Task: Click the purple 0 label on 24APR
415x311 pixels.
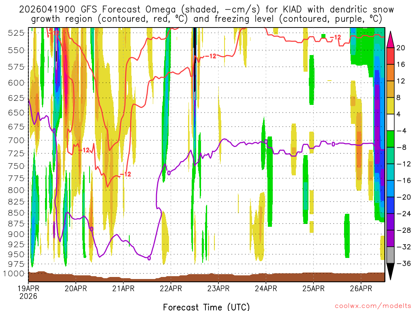Action: pyautogui.click(x=266, y=142)
